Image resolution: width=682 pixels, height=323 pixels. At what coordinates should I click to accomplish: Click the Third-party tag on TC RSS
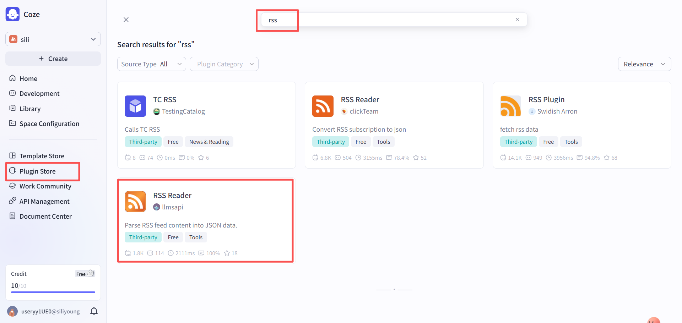143,142
